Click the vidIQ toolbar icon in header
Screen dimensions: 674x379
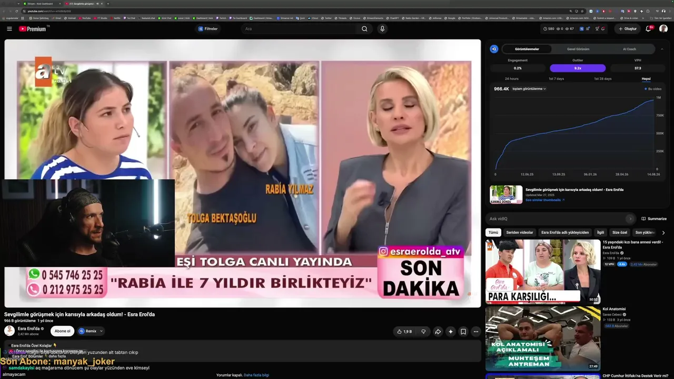point(582,29)
